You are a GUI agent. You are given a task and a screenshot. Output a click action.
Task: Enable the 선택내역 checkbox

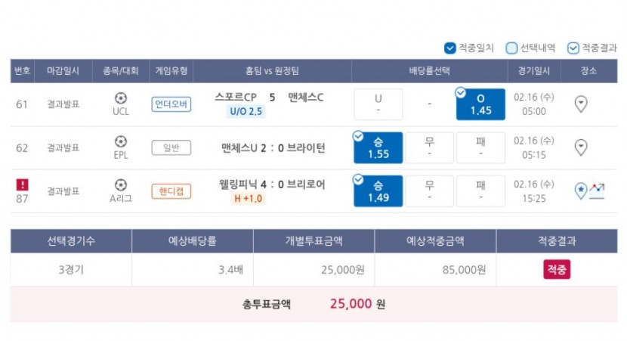[x=511, y=48]
